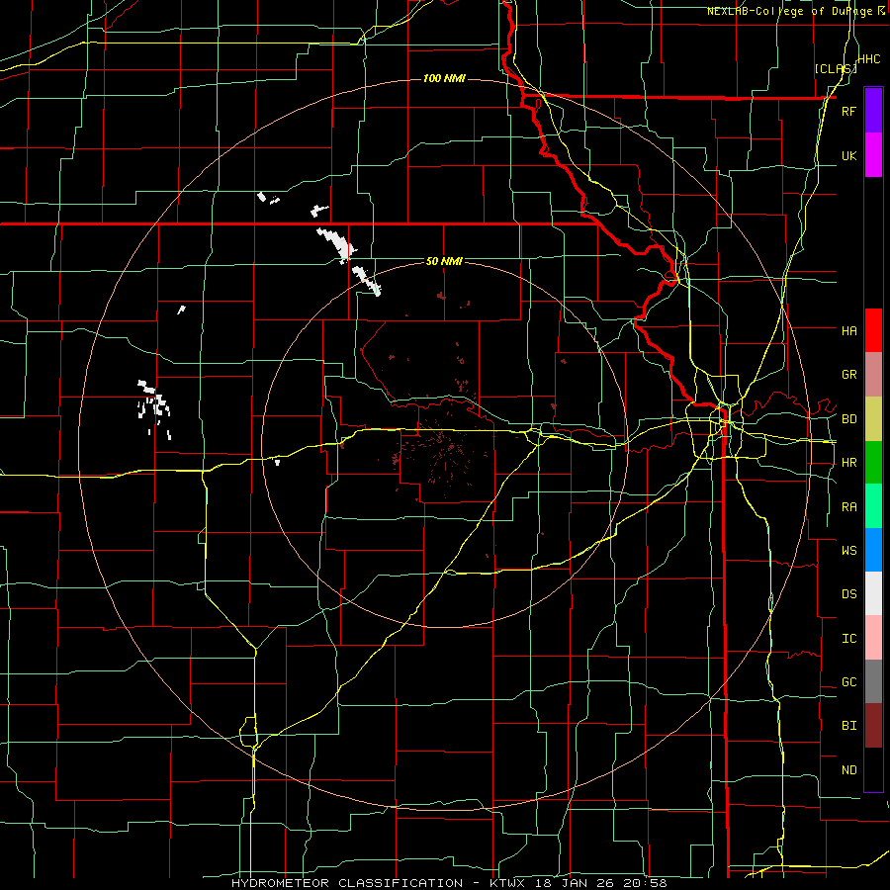Click the [CLAS] units label
This screenshot has width=890, height=890.
click(x=836, y=68)
